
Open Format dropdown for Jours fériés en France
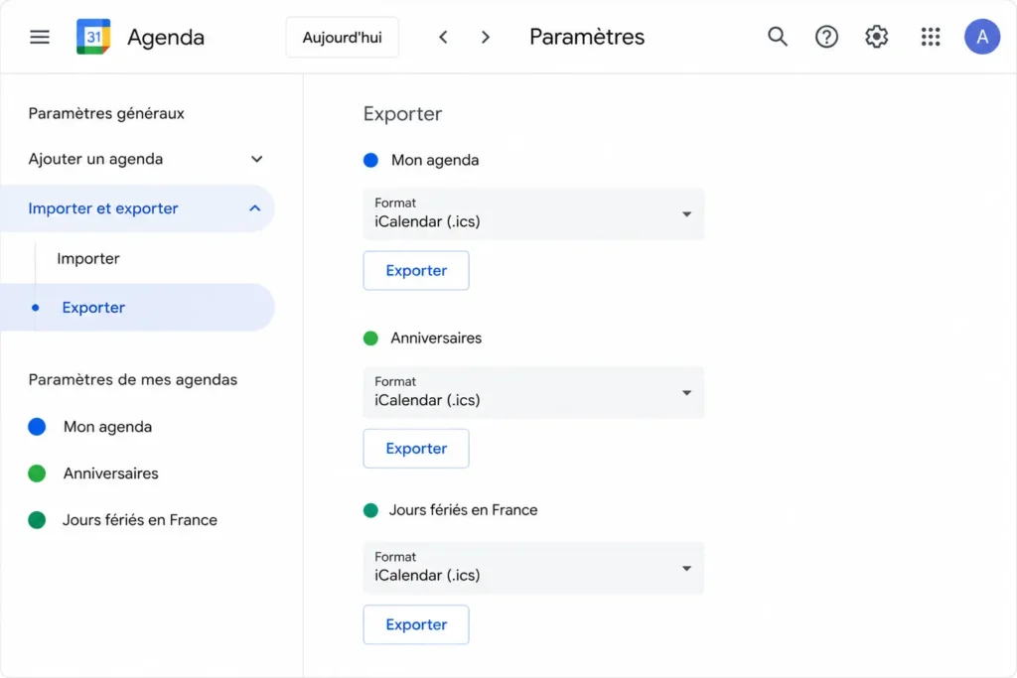pos(533,568)
